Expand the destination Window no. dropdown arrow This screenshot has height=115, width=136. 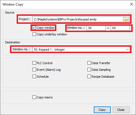coord(127,49)
